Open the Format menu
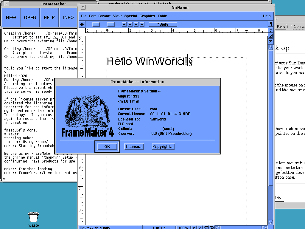The height and width of the screenshot is (229, 305). point(105,16)
